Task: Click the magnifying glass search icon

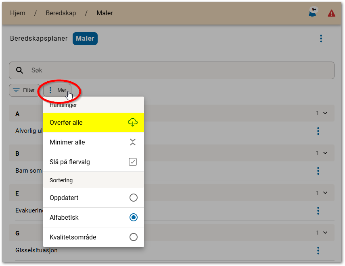Action: pyautogui.click(x=20, y=70)
